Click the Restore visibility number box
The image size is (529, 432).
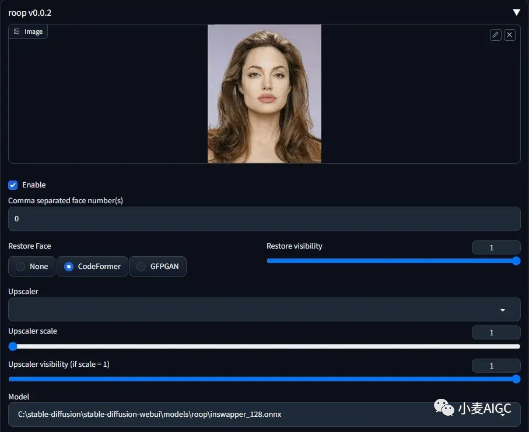496,247
